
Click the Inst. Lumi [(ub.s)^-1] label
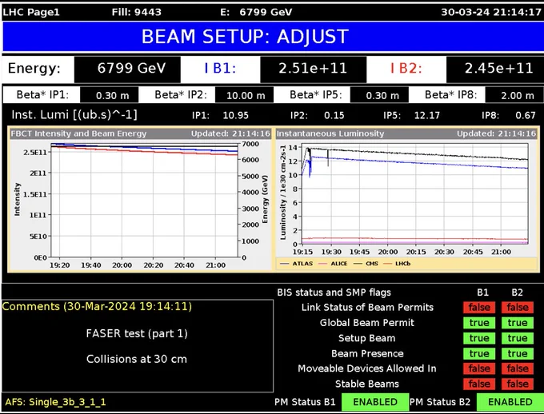(74, 115)
